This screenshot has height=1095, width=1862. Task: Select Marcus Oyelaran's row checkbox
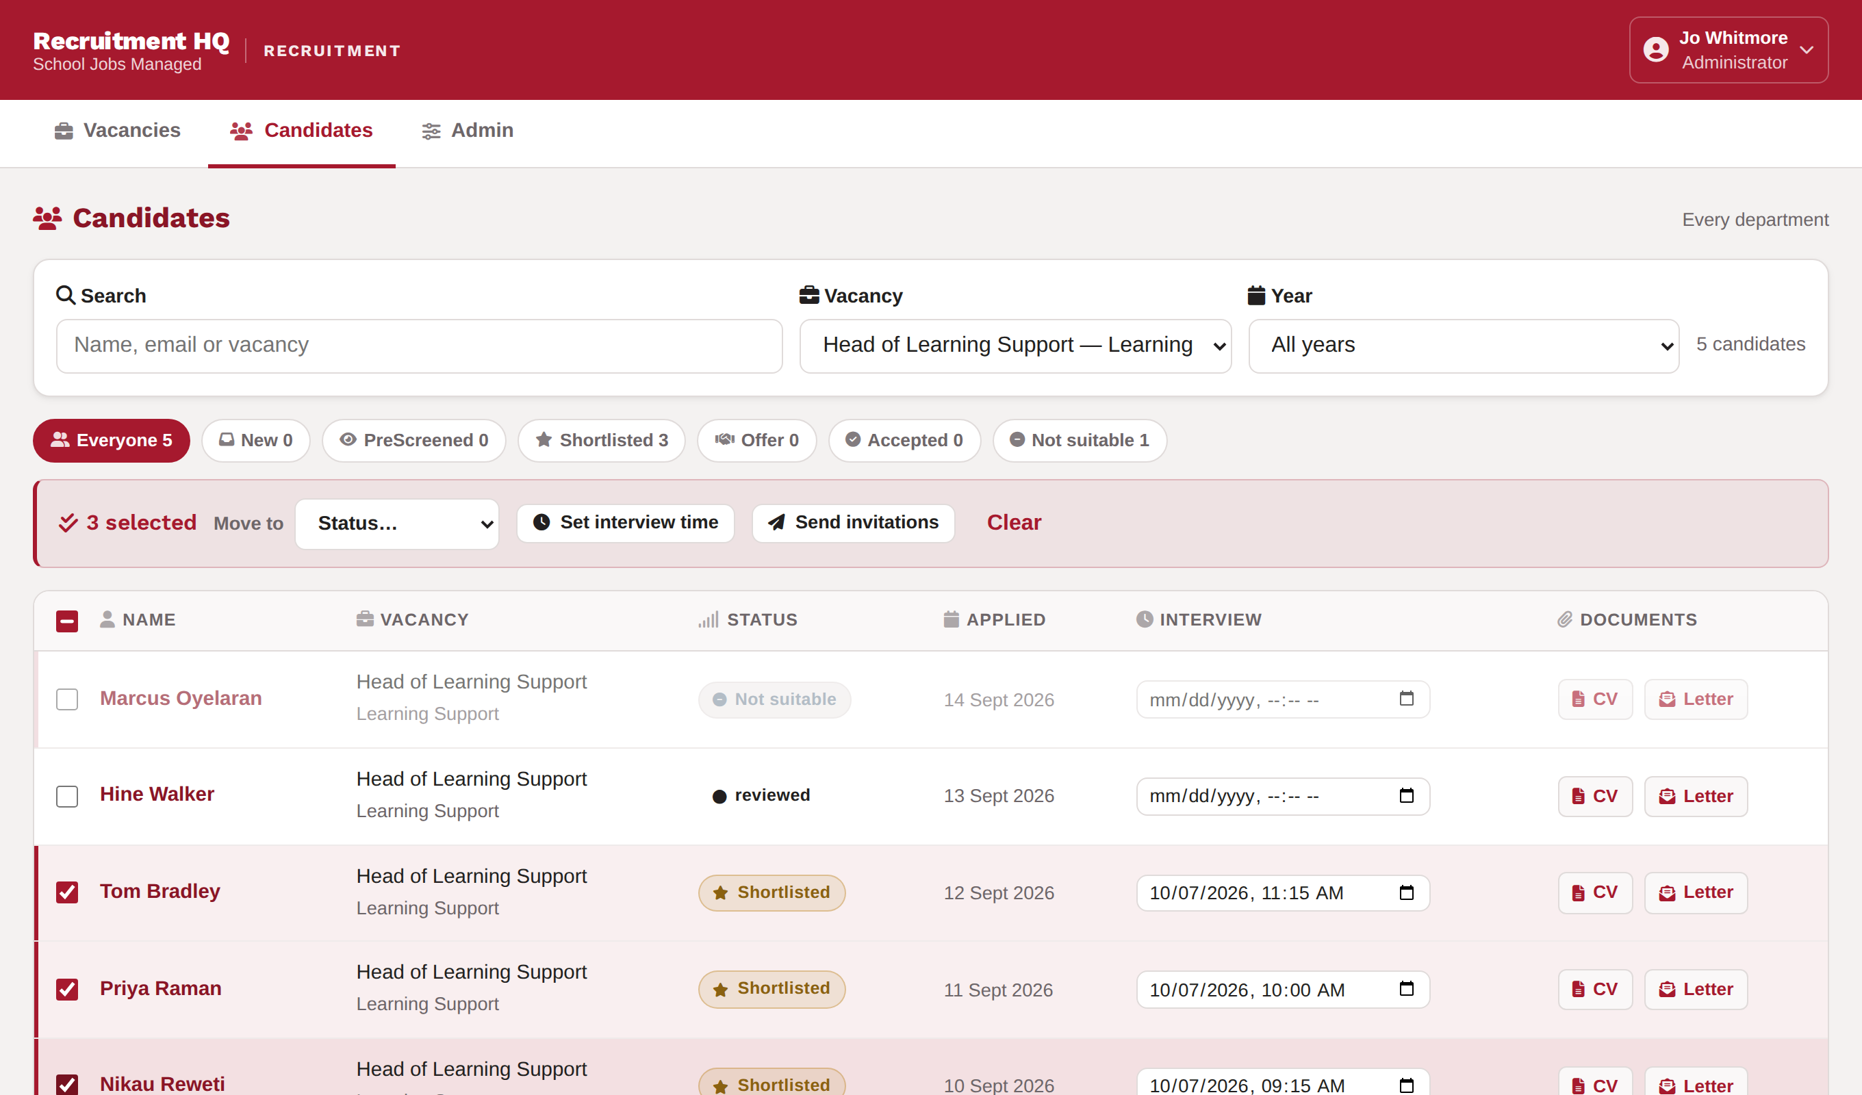coord(67,699)
